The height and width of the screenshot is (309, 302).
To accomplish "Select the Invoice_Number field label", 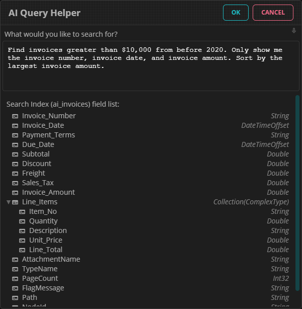I will click(49, 116).
